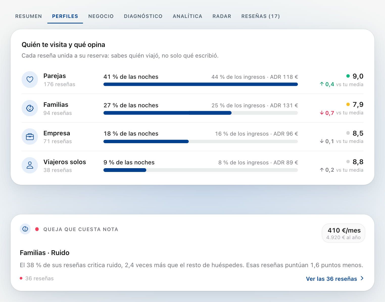
Task: Show the Radar tab
Action: [x=222, y=16]
